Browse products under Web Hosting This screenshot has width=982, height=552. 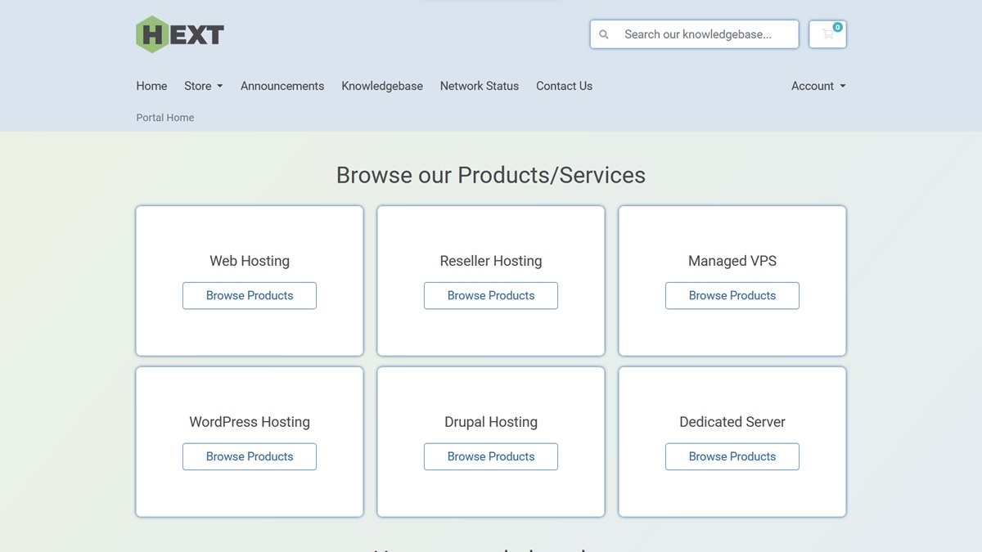click(250, 296)
